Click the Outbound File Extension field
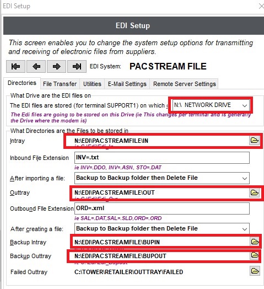The width and height of the screenshot is (264, 289). (162, 208)
